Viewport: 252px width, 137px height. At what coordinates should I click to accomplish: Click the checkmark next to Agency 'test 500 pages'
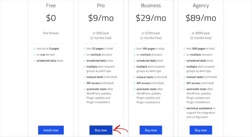pyautogui.click(x=184, y=48)
